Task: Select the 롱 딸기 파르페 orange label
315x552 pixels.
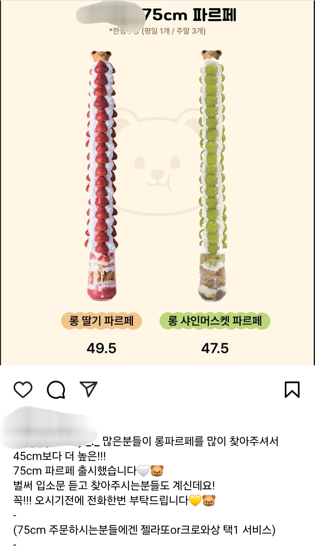Action: click(101, 321)
